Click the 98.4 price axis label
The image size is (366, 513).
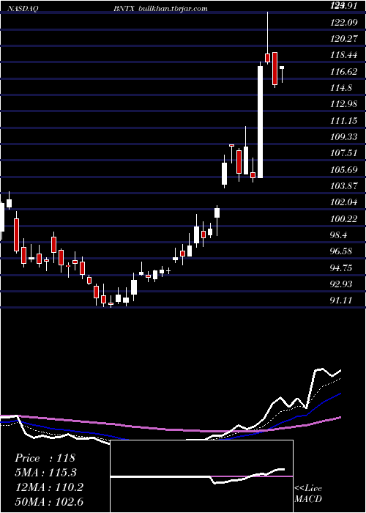pos(337,235)
